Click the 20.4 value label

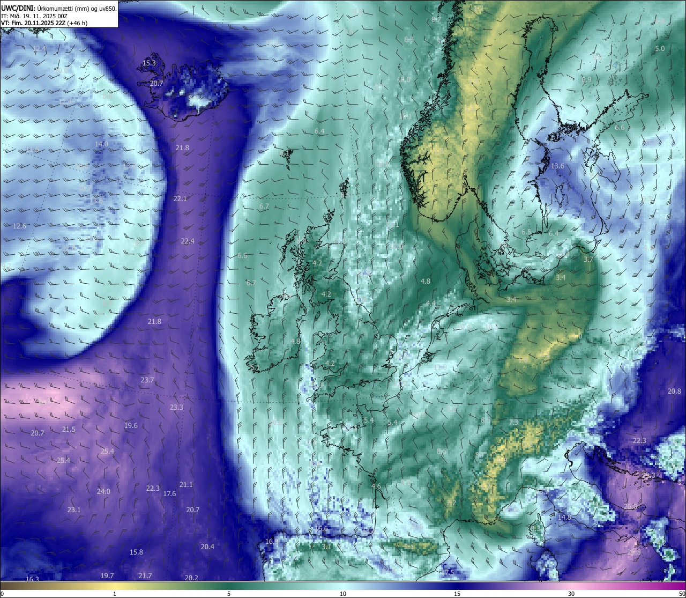tap(207, 547)
